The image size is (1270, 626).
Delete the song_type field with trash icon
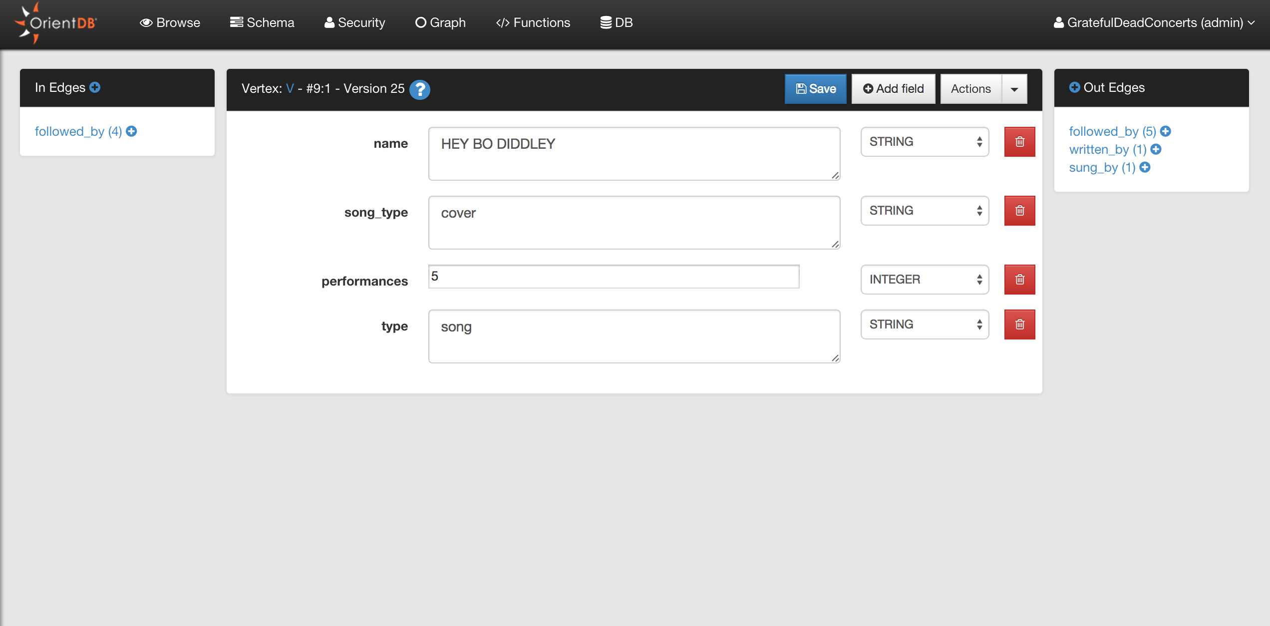click(x=1019, y=211)
